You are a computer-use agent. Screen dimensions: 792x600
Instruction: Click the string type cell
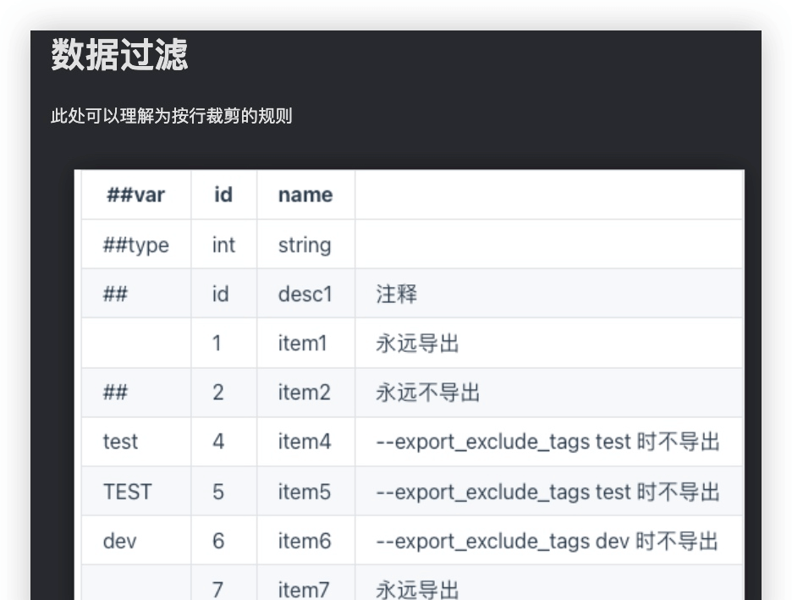point(305,245)
